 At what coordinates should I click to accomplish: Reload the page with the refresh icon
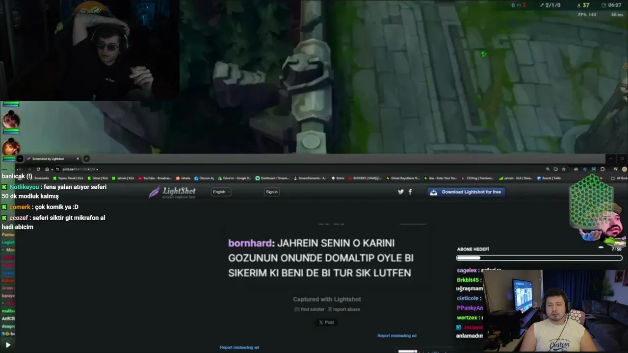(x=38, y=169)
